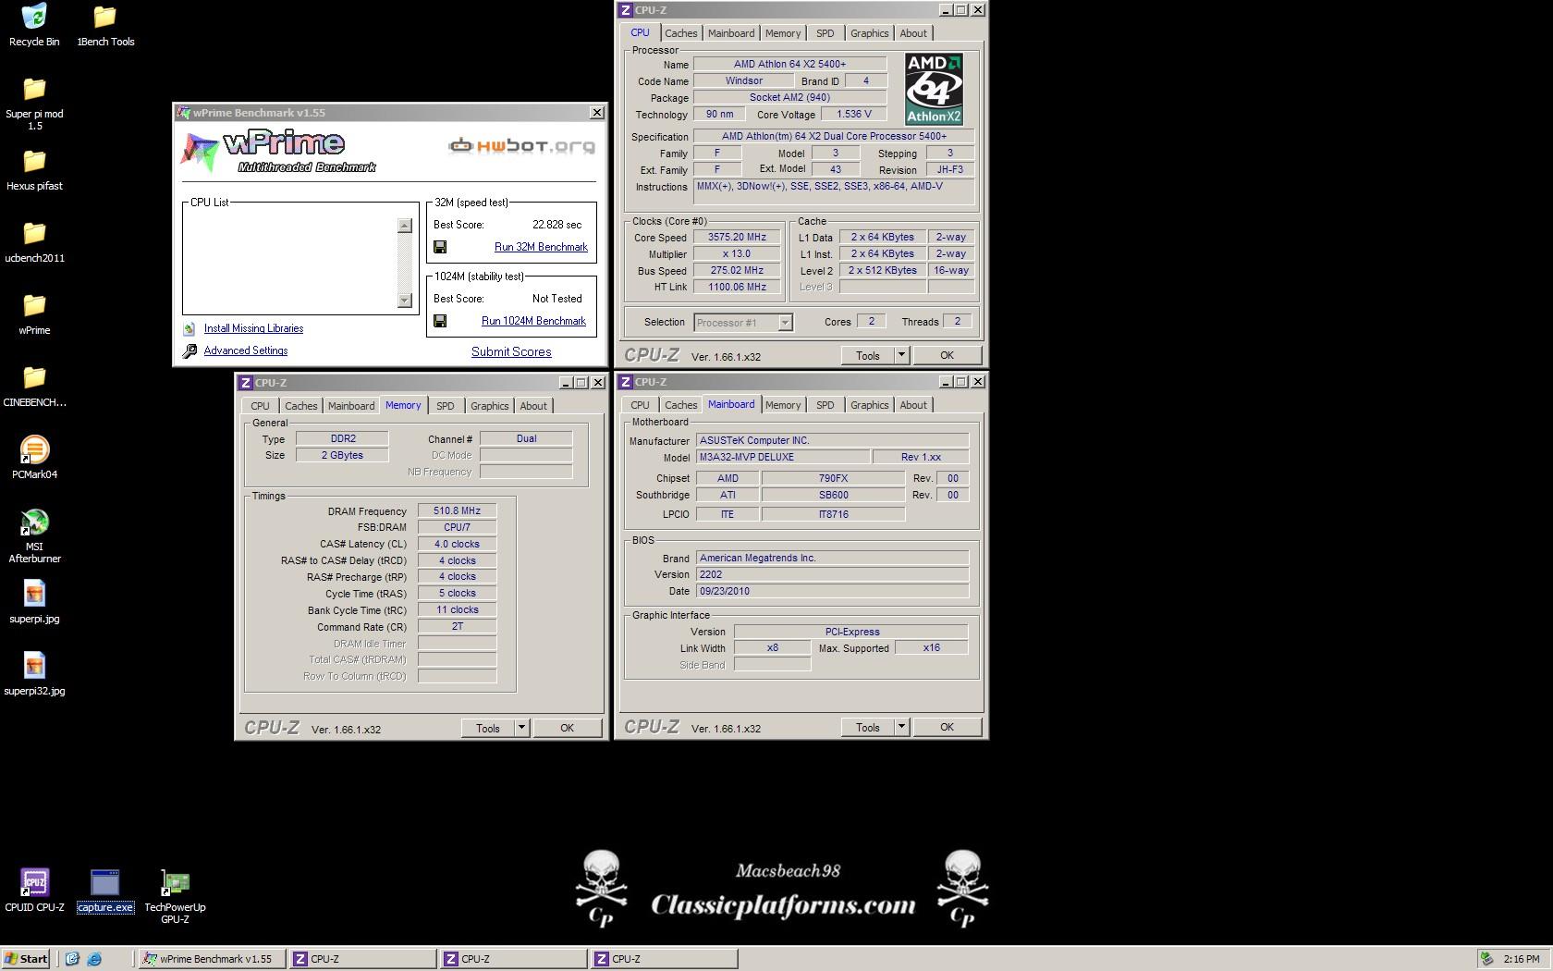Click the Core Speed value 3575.20 MHz

click(737, 237)
